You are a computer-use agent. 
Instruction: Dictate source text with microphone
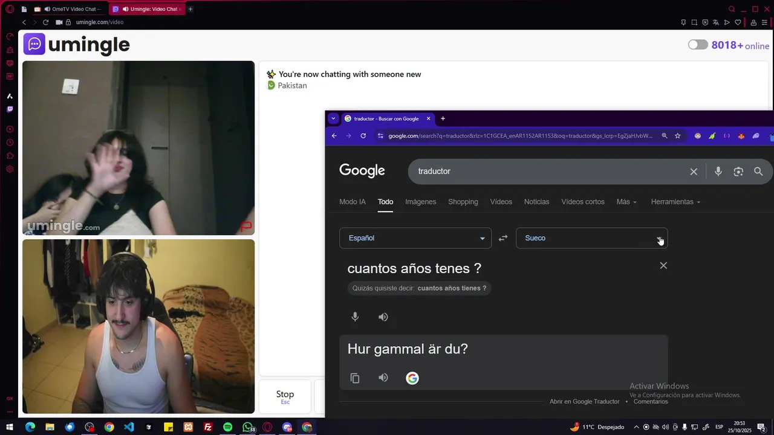point(355,317)
